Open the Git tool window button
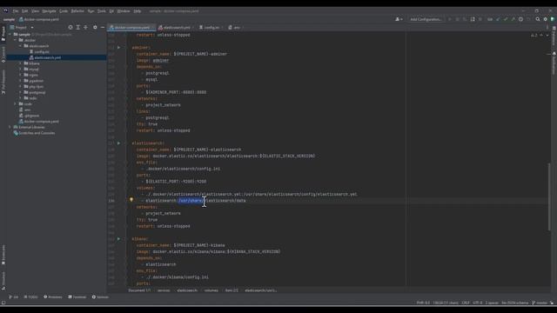Viewport: 557px width, 313px height. 14,297
